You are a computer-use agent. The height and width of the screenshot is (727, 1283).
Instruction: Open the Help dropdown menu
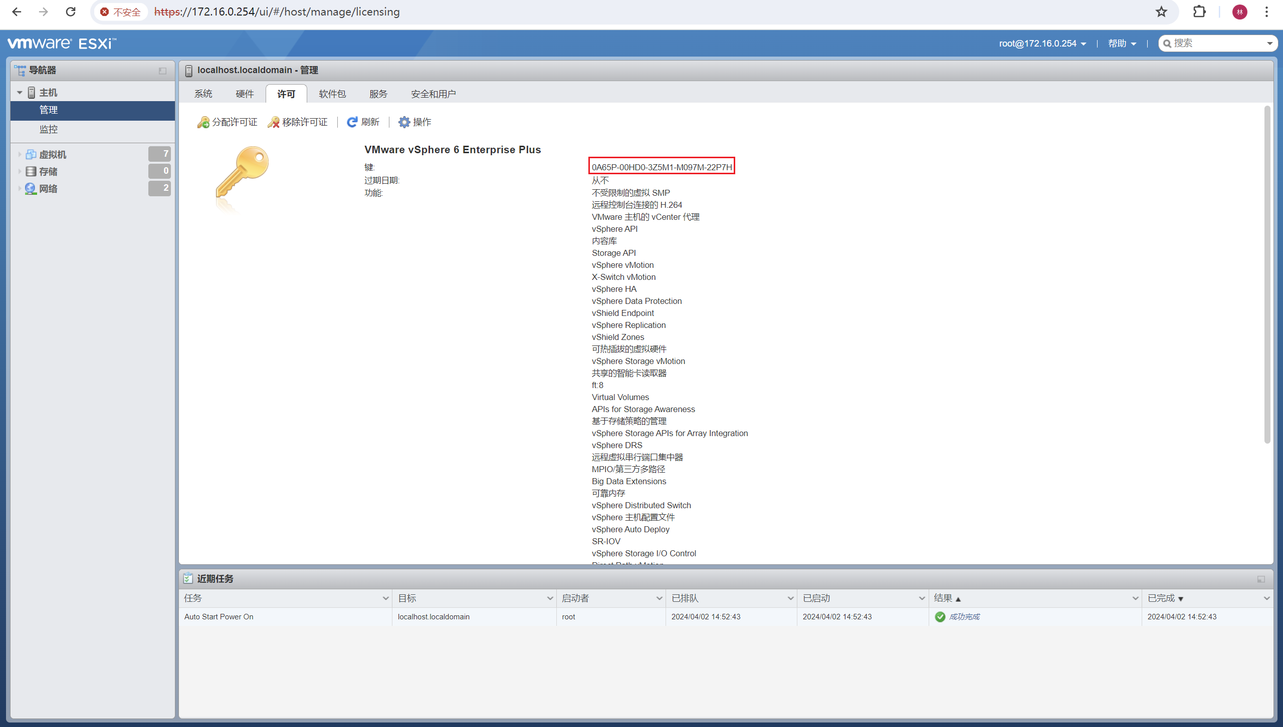(1122, 44)
